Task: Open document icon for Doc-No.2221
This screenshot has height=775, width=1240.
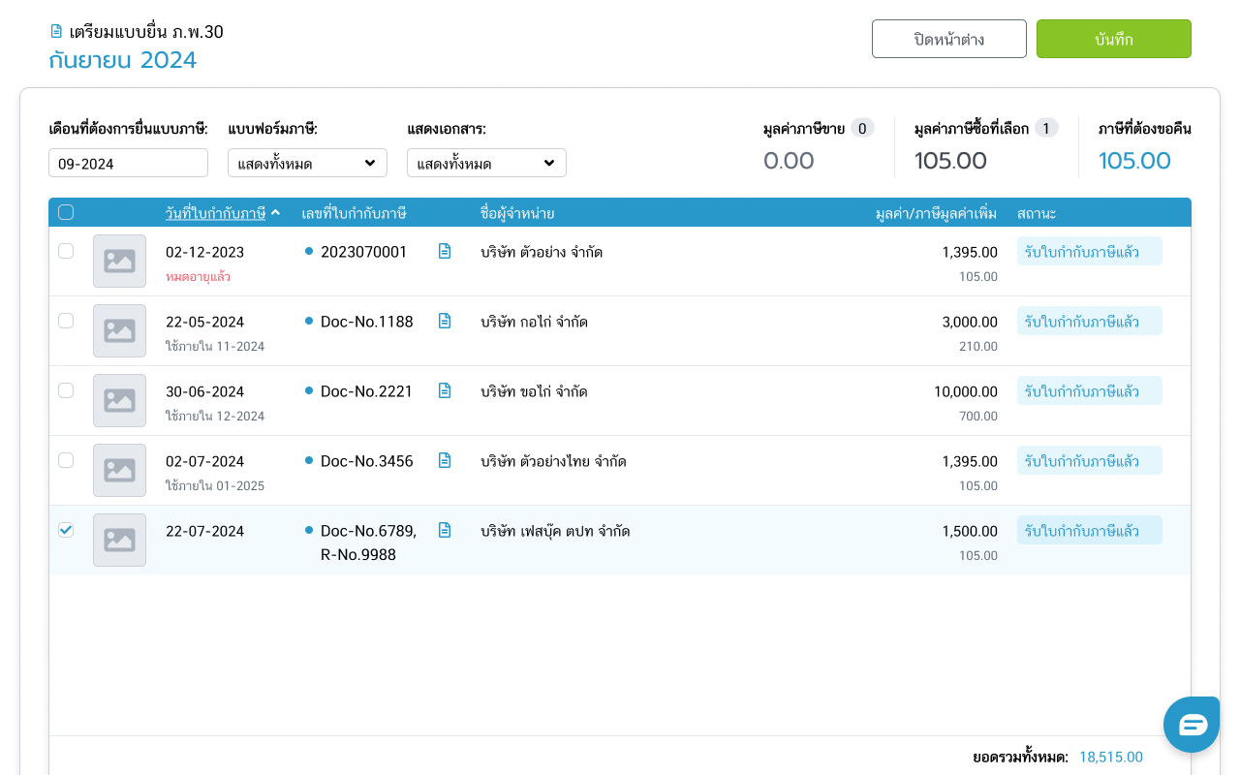Action: 445,391
